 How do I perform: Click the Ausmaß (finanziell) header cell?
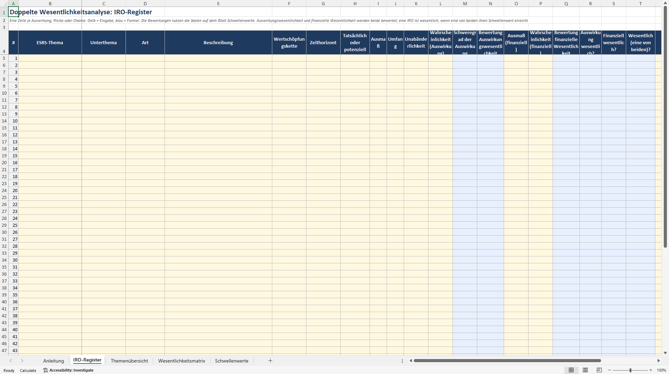coord(516,42)
